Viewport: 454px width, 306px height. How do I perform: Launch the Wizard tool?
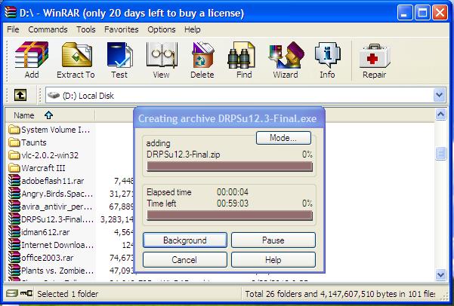[x=286, y=55]
